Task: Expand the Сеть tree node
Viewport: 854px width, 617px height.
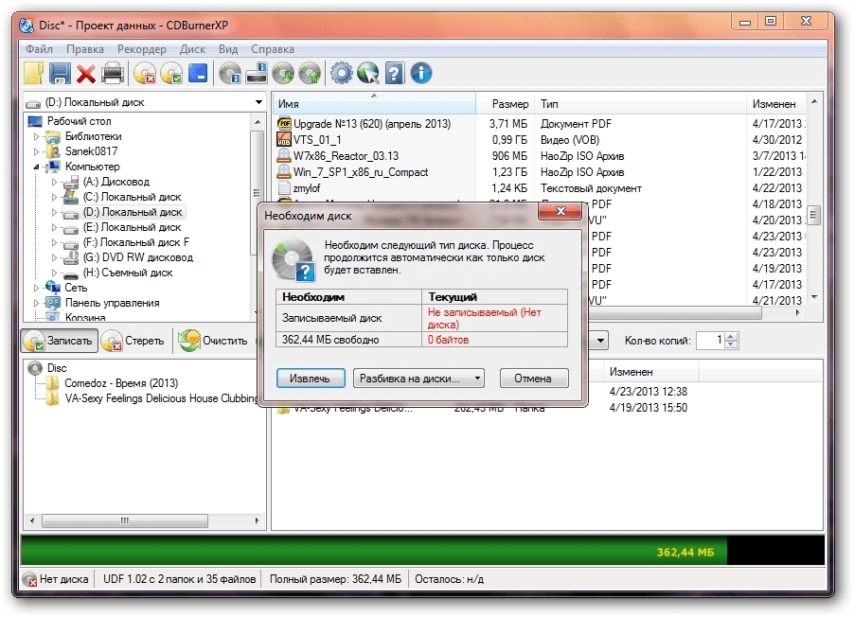Action: (37, 288)
